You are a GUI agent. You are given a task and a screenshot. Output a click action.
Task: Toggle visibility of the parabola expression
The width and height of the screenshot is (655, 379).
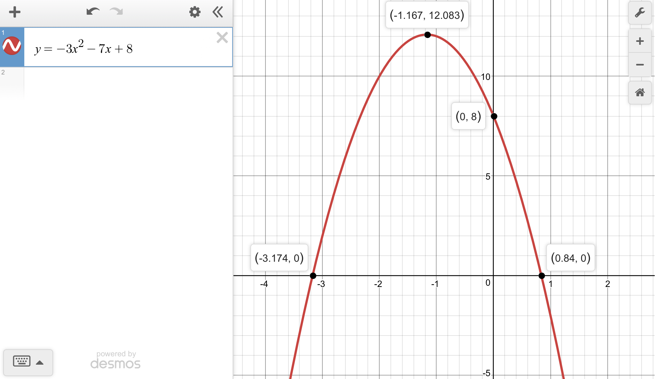point(12,46)
